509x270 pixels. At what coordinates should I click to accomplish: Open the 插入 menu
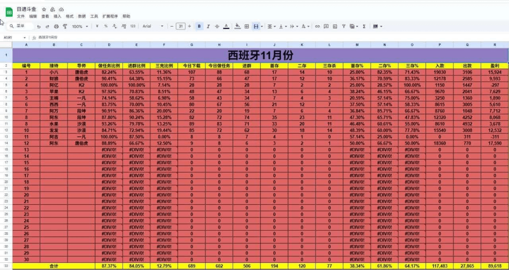click(57, 17)
